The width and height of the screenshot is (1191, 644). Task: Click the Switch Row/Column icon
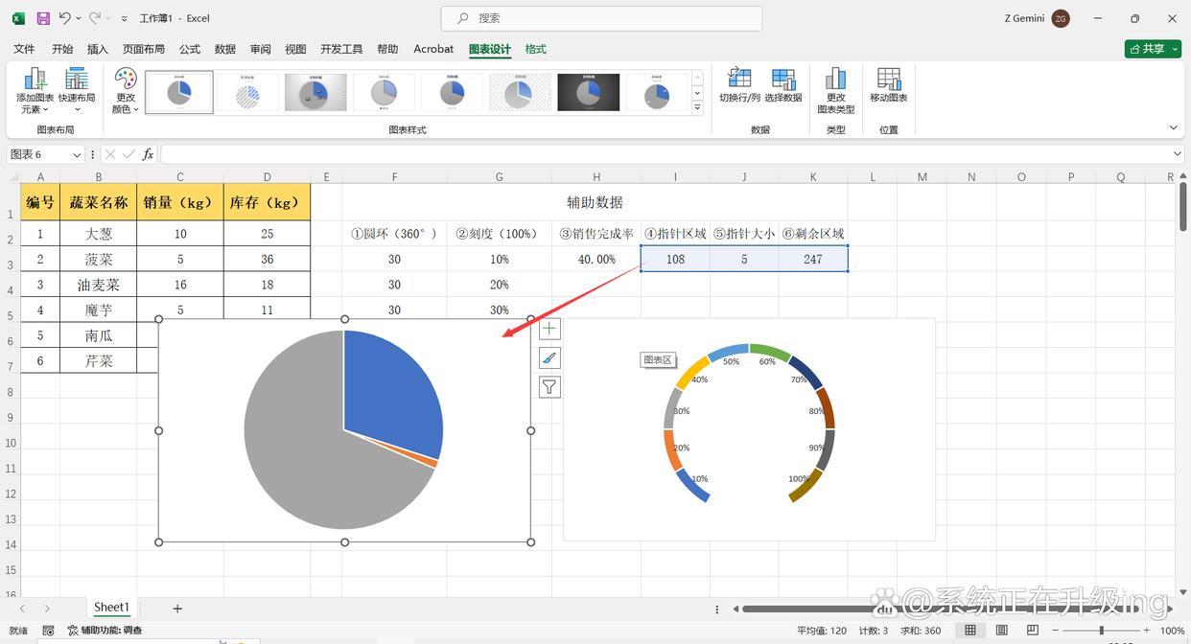pos(739,86)
